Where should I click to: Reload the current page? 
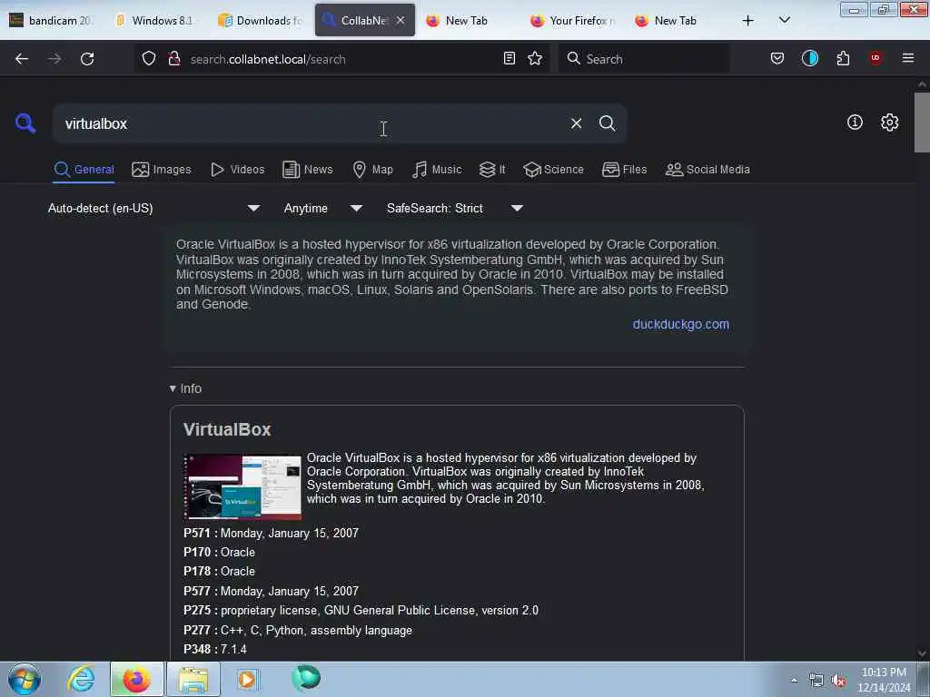tap(87, 59)
